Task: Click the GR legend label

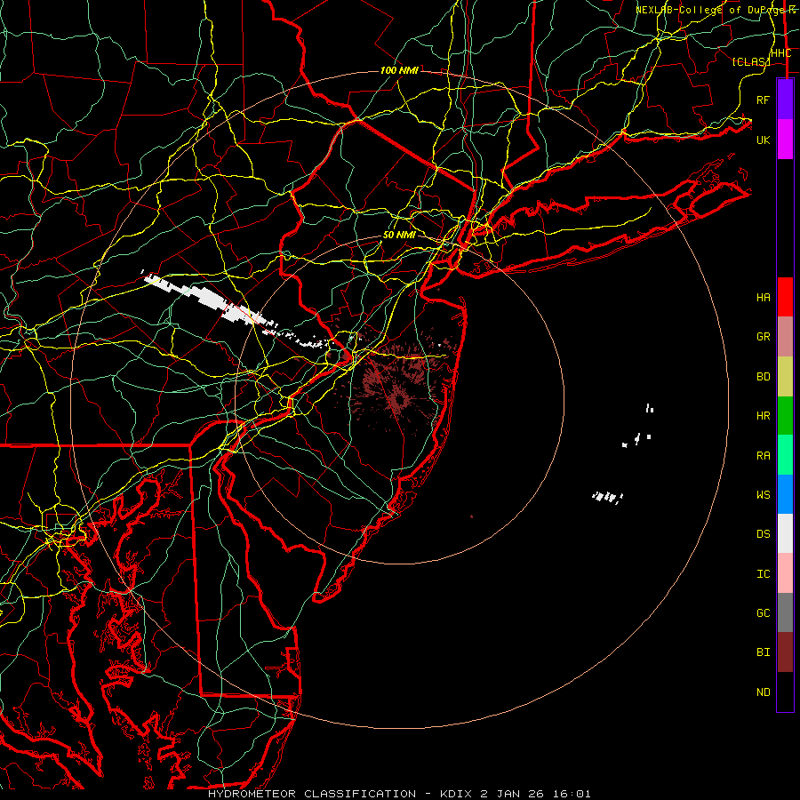Action: 764,337
